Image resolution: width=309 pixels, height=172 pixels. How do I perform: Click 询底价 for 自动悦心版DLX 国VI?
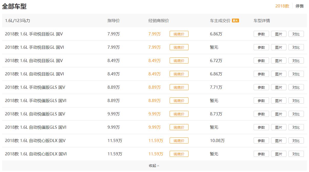(179, 154)
